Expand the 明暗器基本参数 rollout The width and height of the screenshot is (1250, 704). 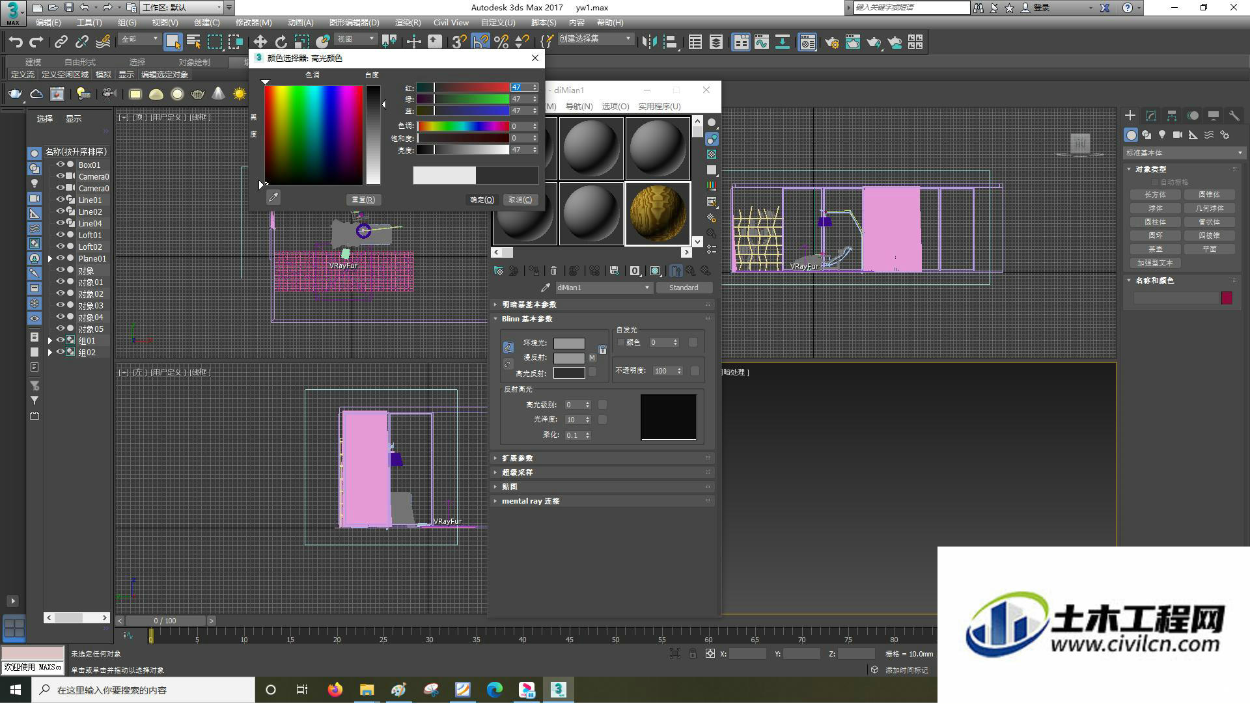(603, 305)
